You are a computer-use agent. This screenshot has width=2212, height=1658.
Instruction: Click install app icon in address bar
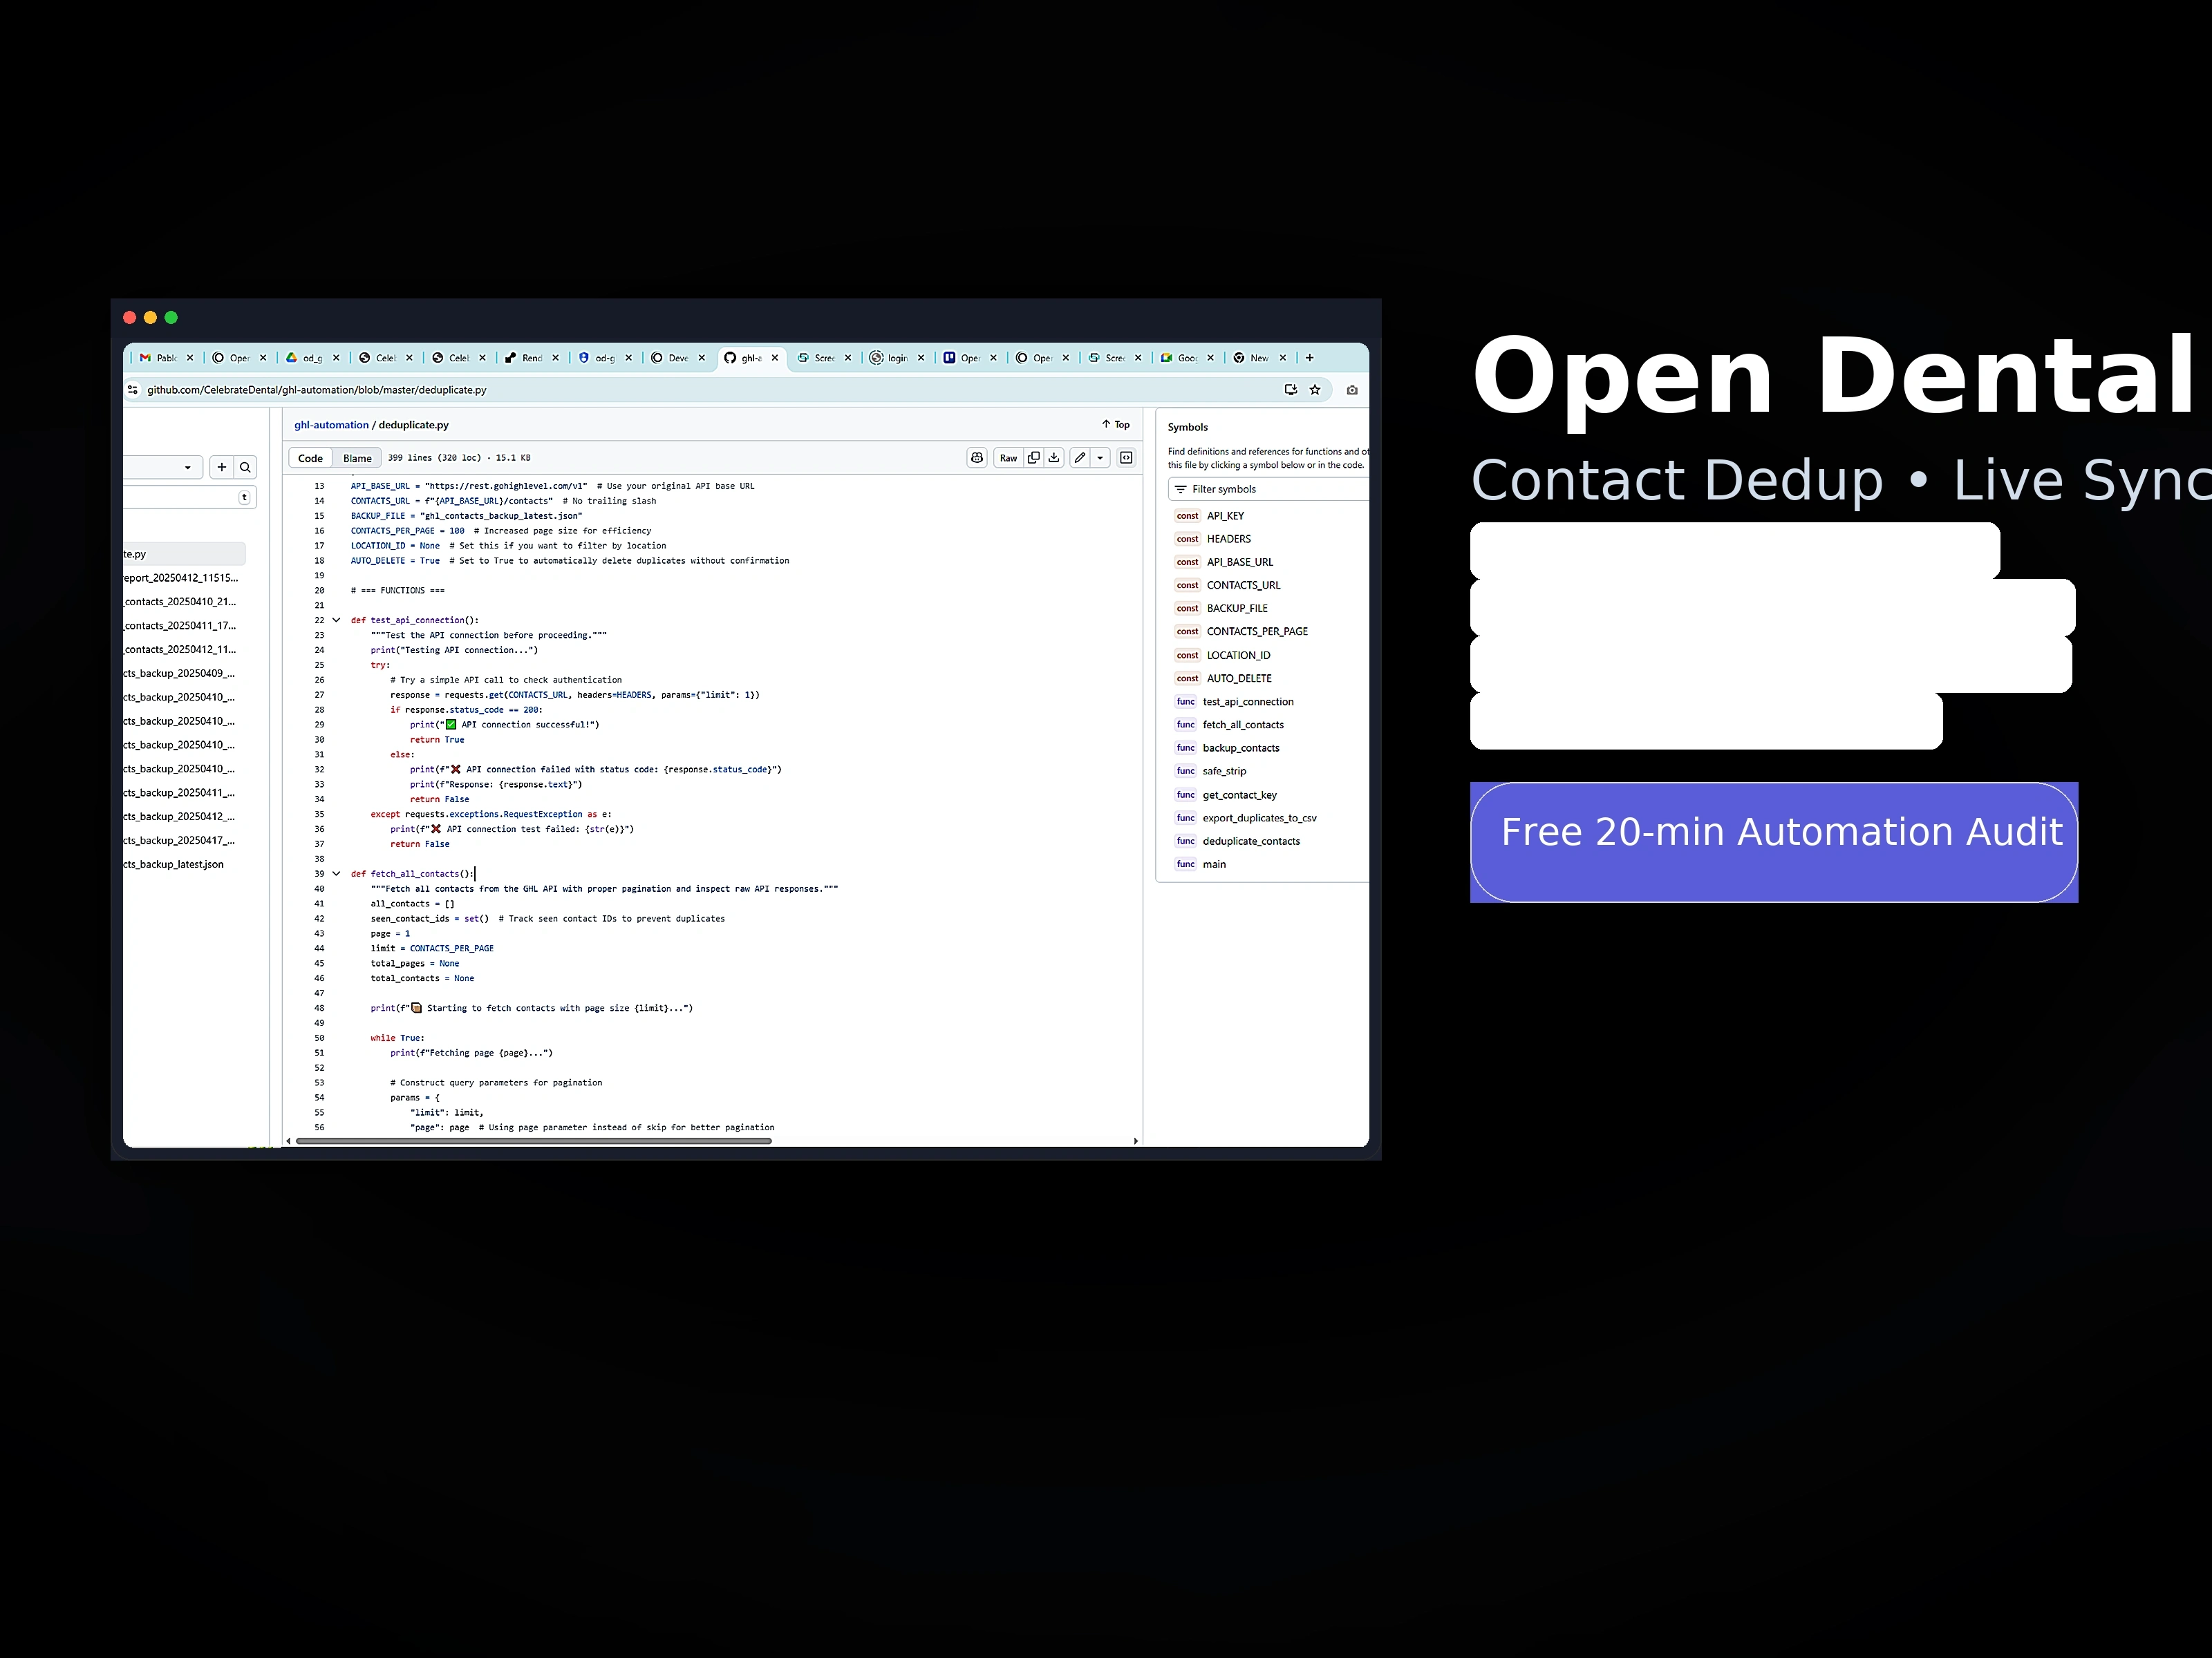[1290, 390]
